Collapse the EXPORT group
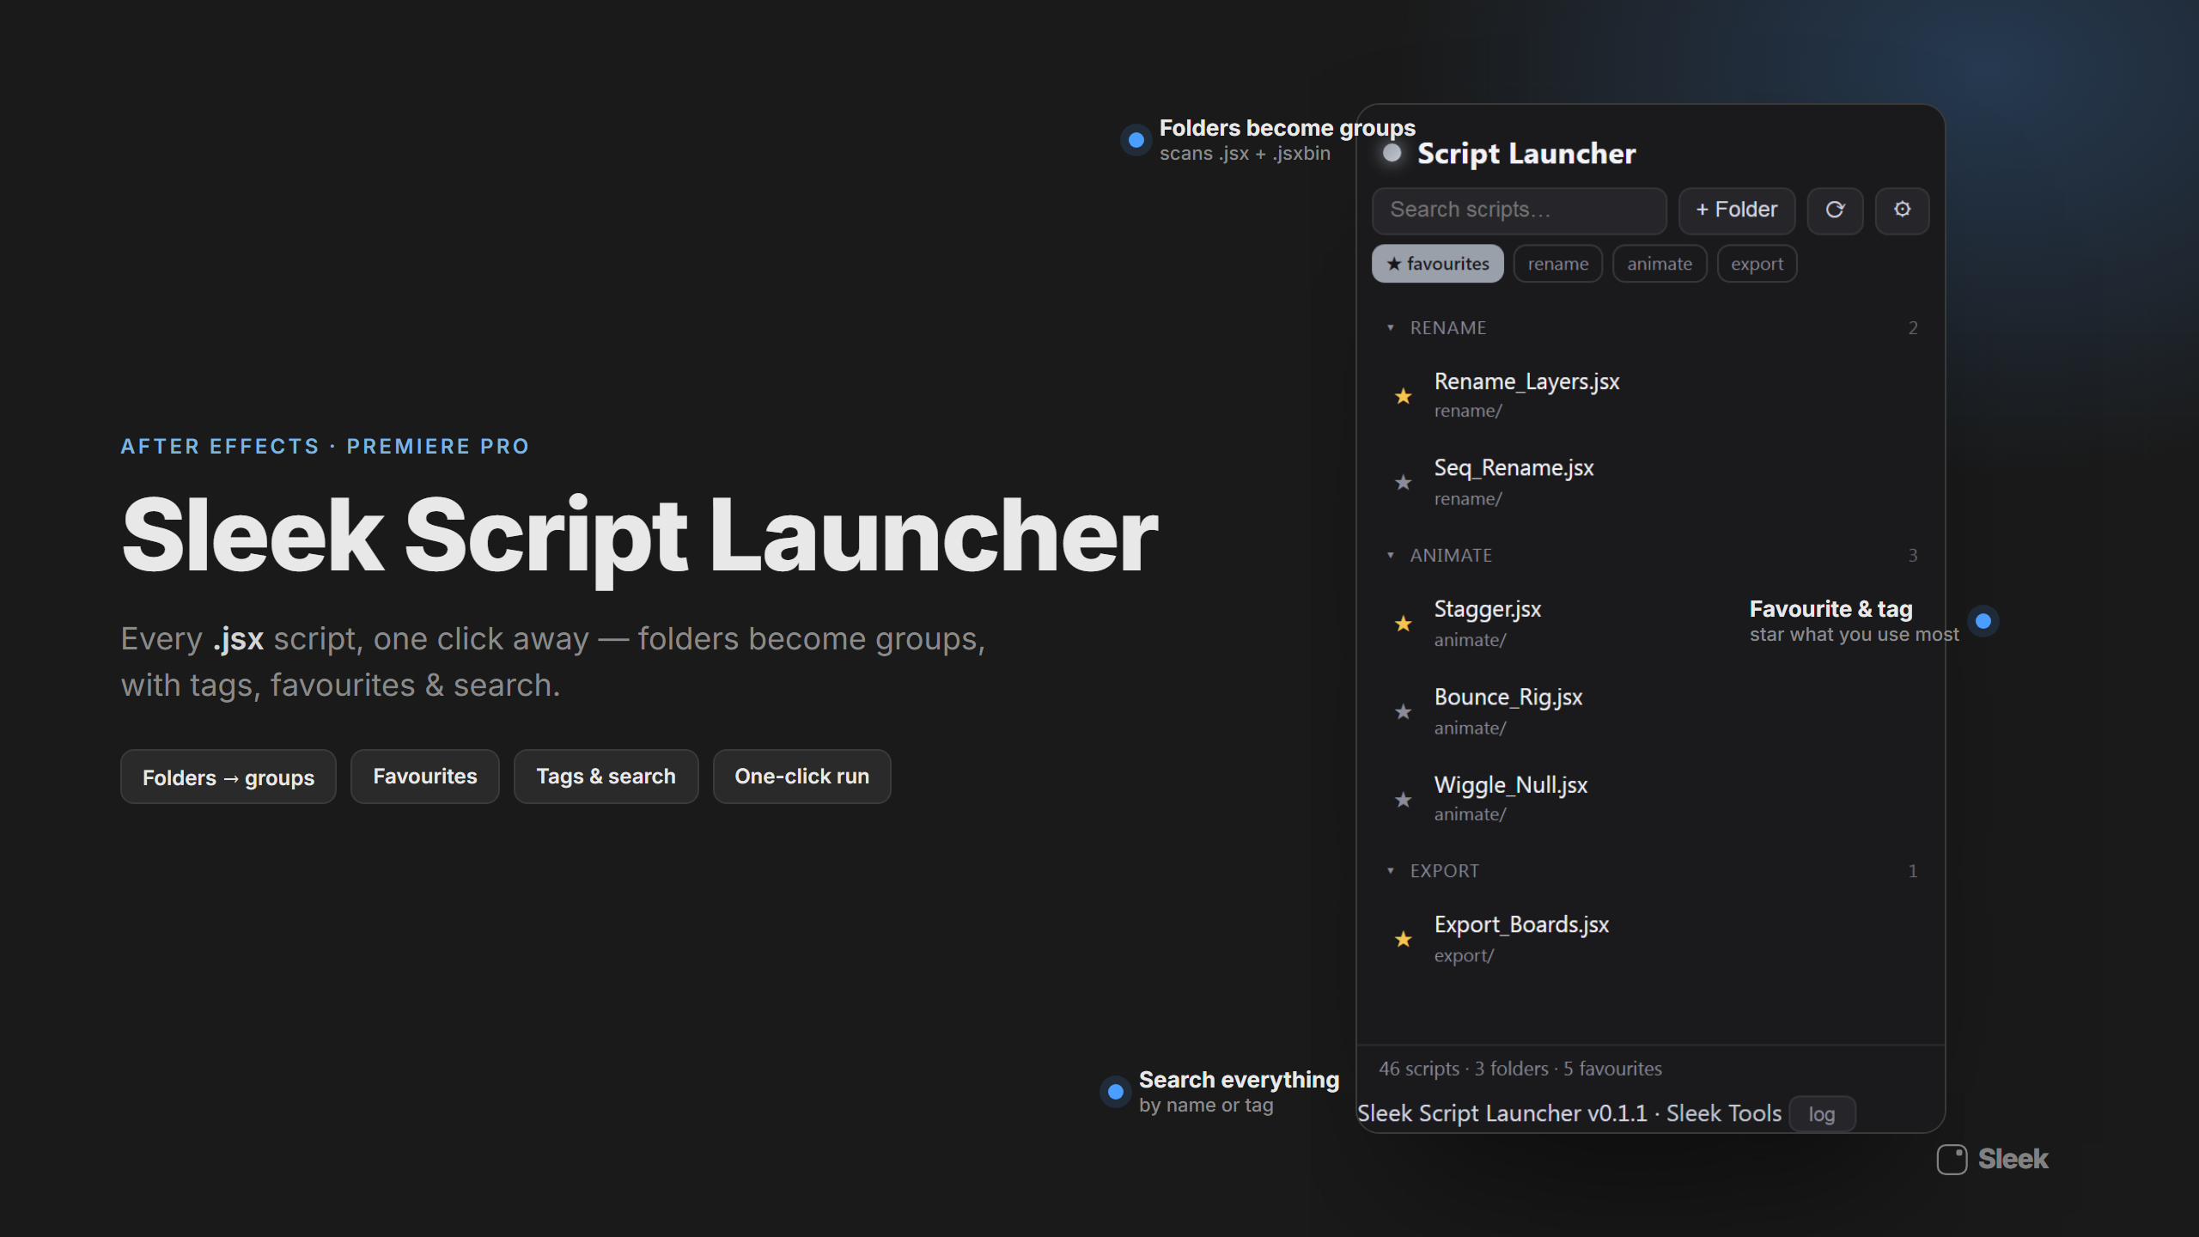Screen dimensions: 2199x1237 tap(1391, 870)
